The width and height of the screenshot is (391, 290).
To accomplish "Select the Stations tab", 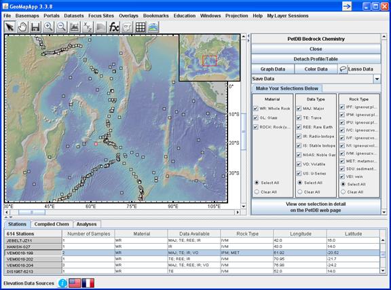I will coord(17,224).
